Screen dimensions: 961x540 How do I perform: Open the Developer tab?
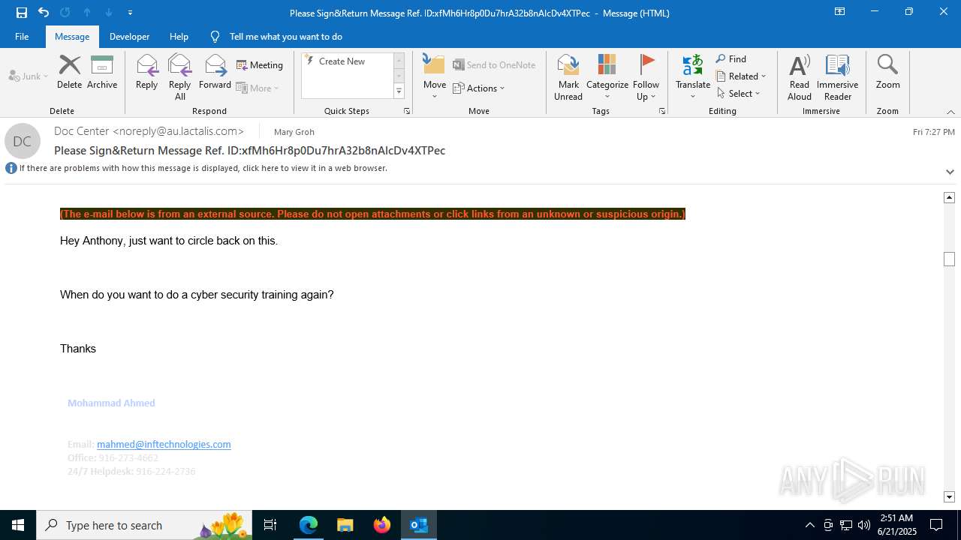tap(129, 36)
